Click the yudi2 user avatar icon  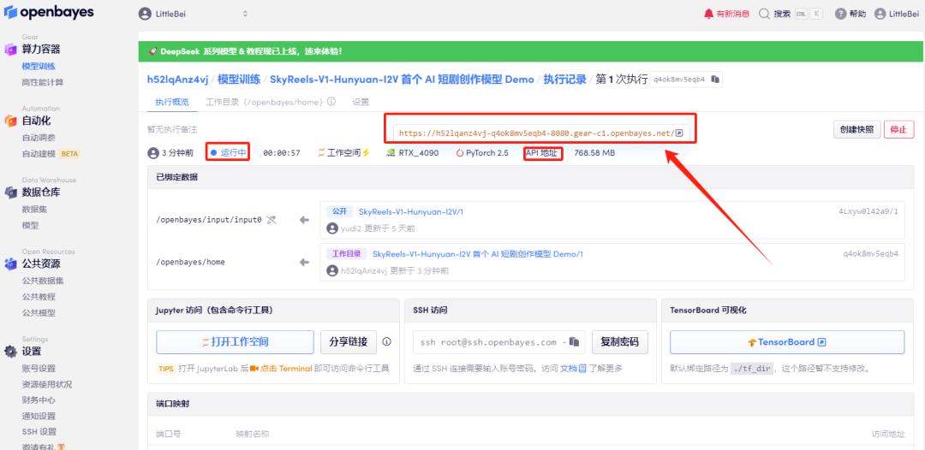pos(331,228)
